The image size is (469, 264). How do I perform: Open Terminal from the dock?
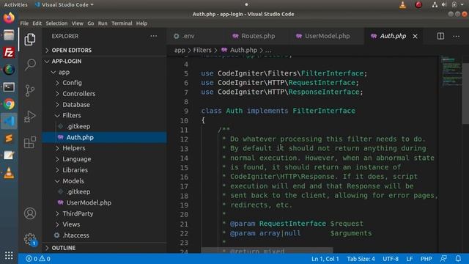9,87
